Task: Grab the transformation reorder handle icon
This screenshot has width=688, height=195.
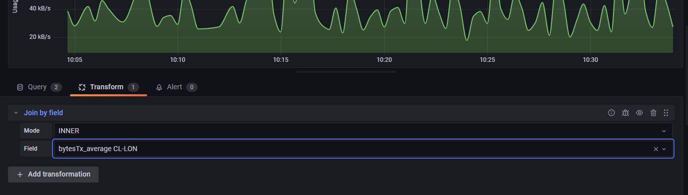Action: pyautogui.click(x=666, y=113)
